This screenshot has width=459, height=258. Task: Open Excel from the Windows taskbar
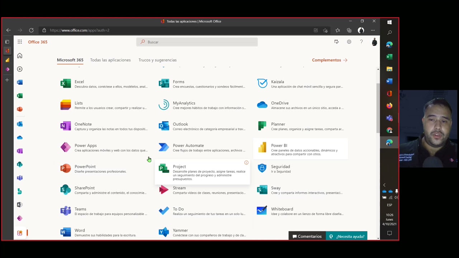point(389,57)
